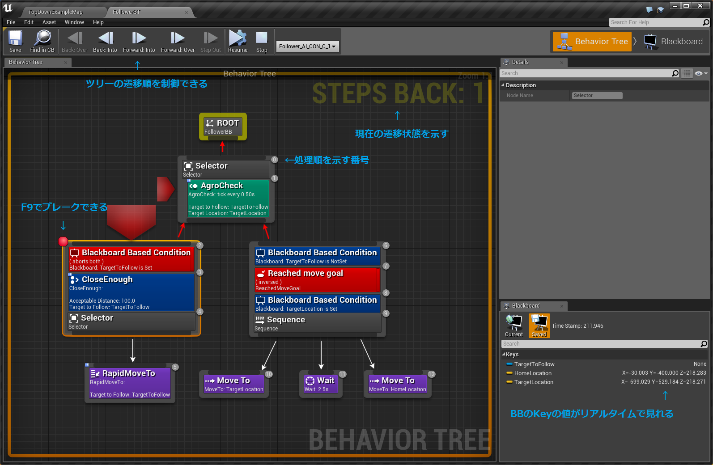Select the RapidMoveTo task node
The image size is (713, 465).
tap(130, 383)
